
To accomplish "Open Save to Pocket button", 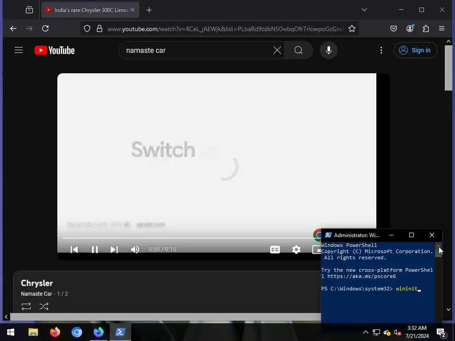I will click(394, 28).
